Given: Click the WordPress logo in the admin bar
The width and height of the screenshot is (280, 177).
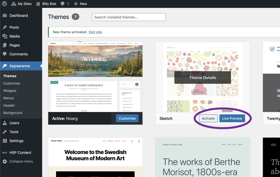Looking at the screenshot, I should tap(4, 4).
